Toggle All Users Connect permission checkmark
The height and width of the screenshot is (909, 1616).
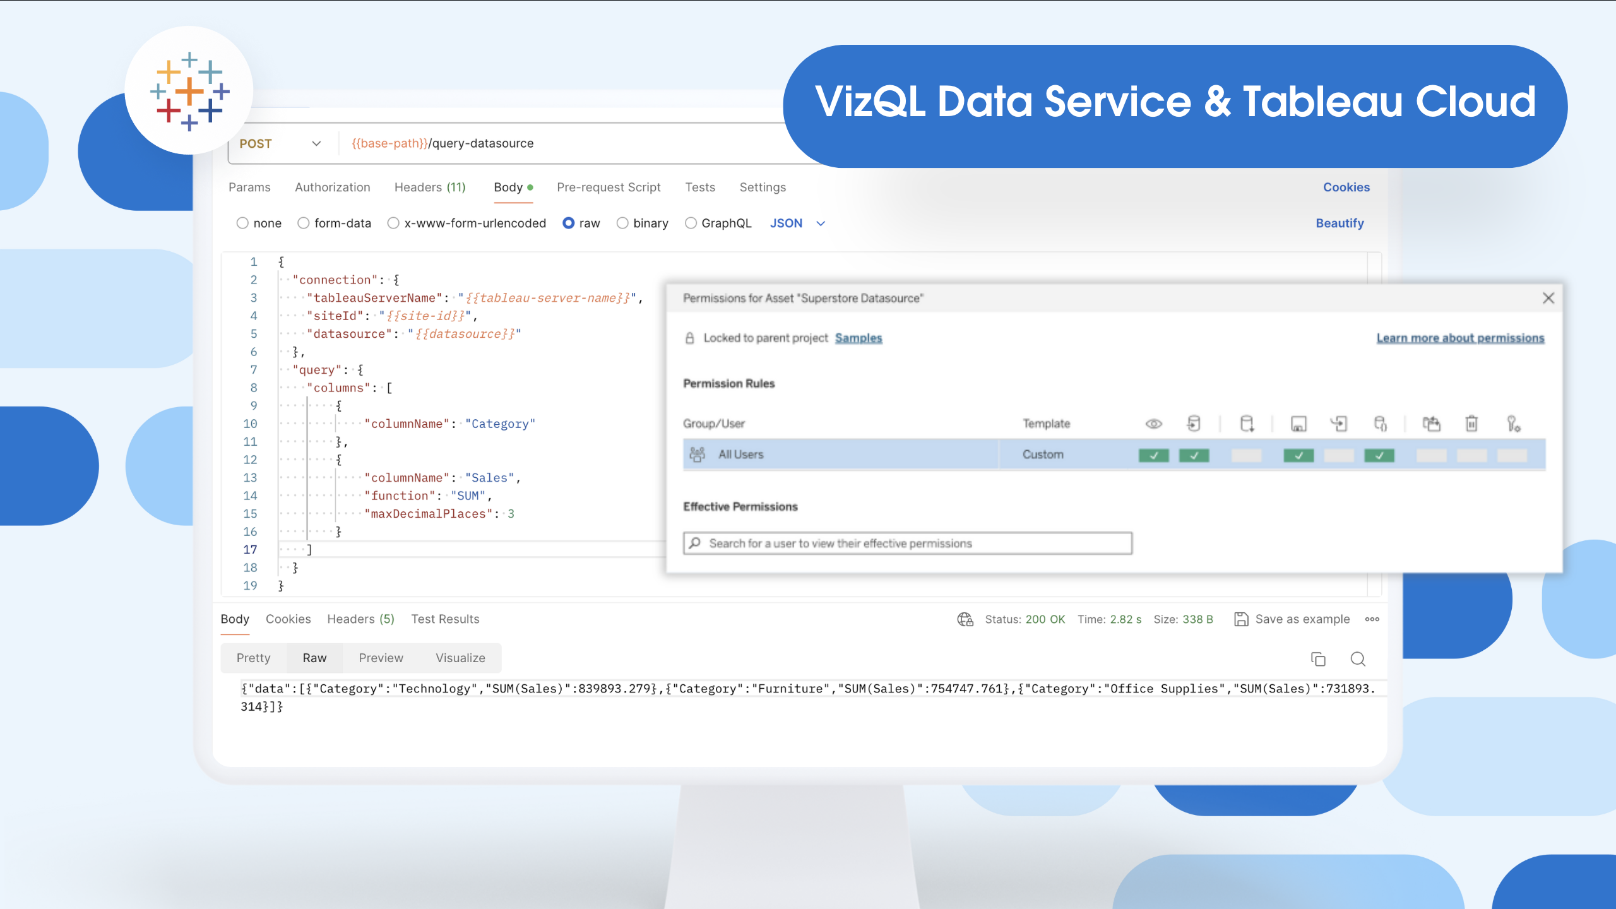(1194, 455)
